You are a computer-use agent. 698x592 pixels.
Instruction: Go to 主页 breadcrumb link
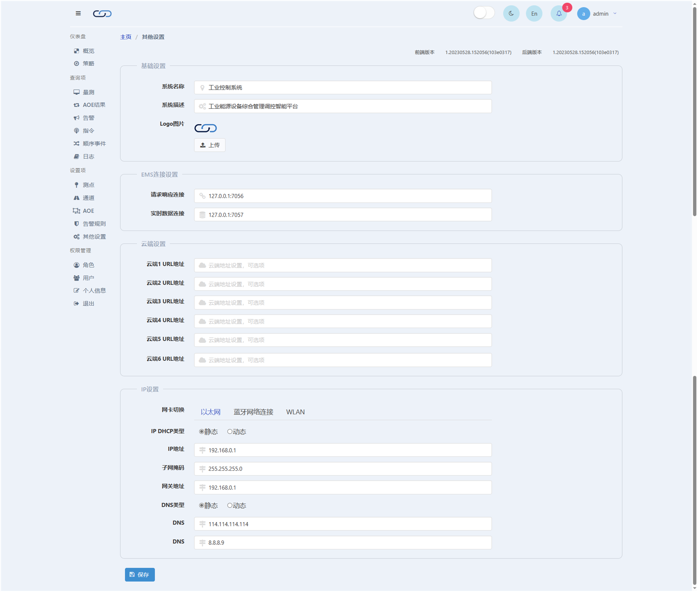click(126, 37)
